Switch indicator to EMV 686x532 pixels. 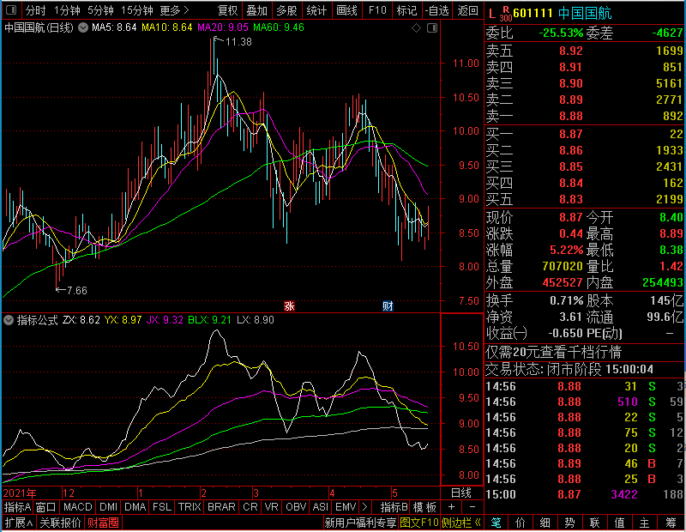coord(346,507)
